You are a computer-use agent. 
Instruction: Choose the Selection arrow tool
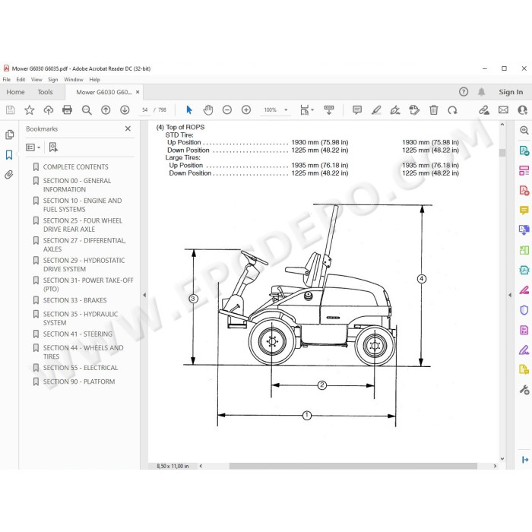[189, 110]
